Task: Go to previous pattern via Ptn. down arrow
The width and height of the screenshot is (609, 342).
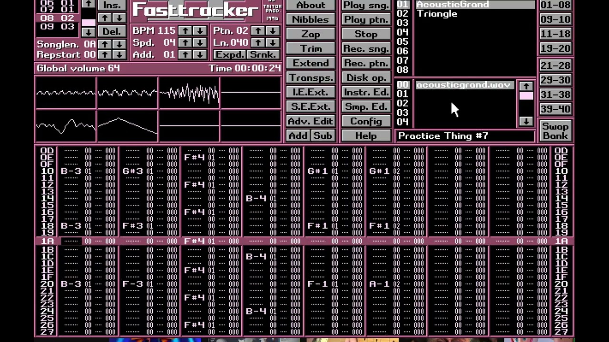Action: click(272, 31)
